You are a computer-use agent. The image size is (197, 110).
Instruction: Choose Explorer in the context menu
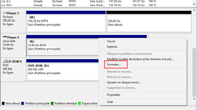pos(112,47)
